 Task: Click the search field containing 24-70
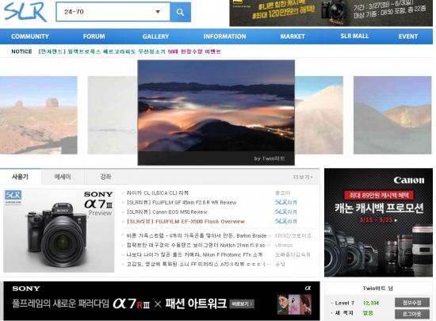113,12
